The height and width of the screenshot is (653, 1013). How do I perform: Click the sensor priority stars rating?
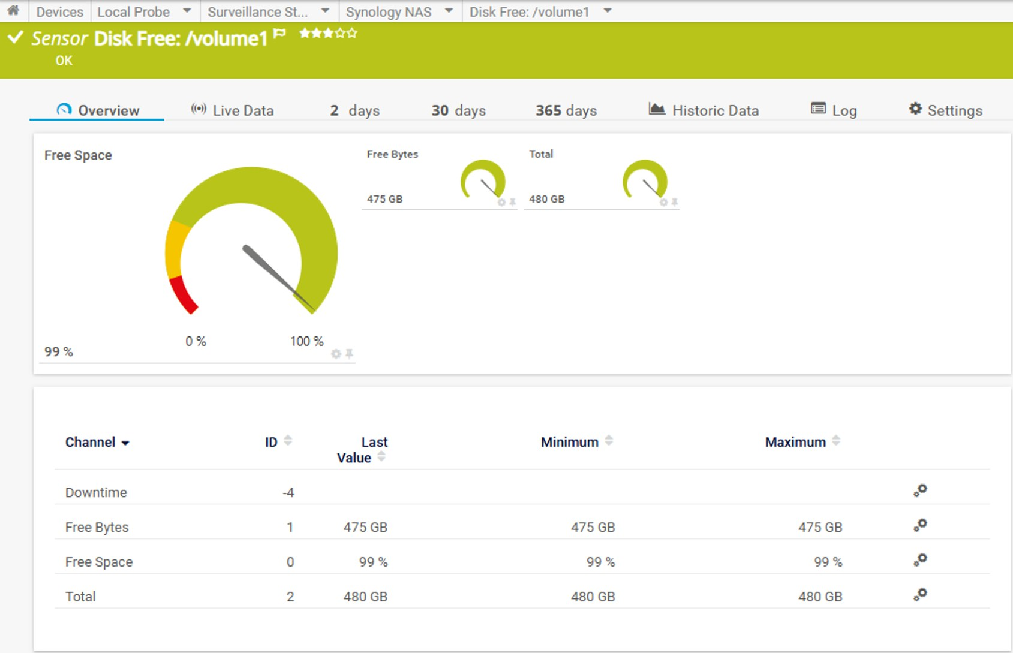[x=328, y=34]
